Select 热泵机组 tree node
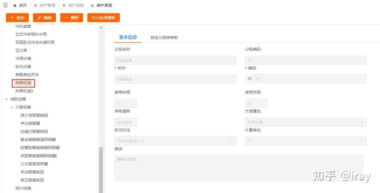Screen dimensions: 380x193 click(23, 83)
